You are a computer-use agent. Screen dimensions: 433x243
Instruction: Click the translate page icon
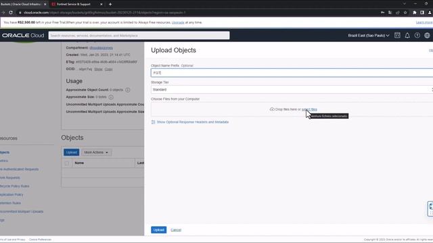(390, 12)
